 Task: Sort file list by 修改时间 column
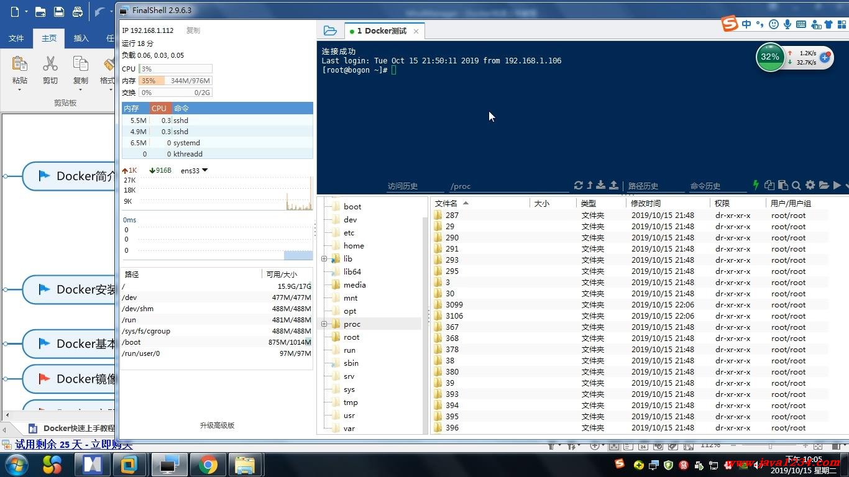coord(668,203)
